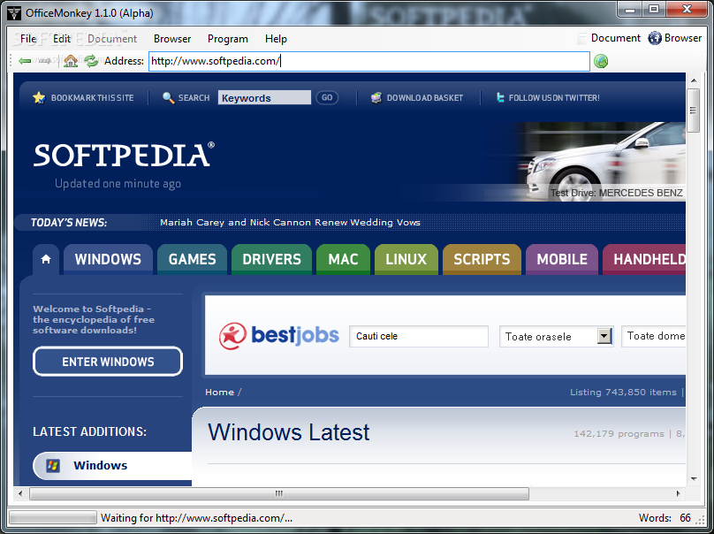This screenshot has width=714, height=534.
Task: Click the Words: 66 status text
Action: coord(665,518)
